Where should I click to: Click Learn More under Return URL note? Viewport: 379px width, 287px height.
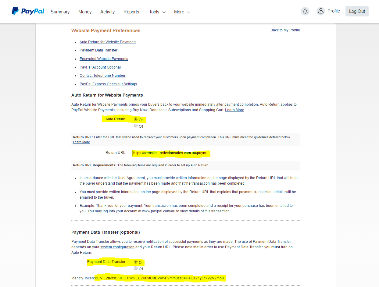pos(81,142)
